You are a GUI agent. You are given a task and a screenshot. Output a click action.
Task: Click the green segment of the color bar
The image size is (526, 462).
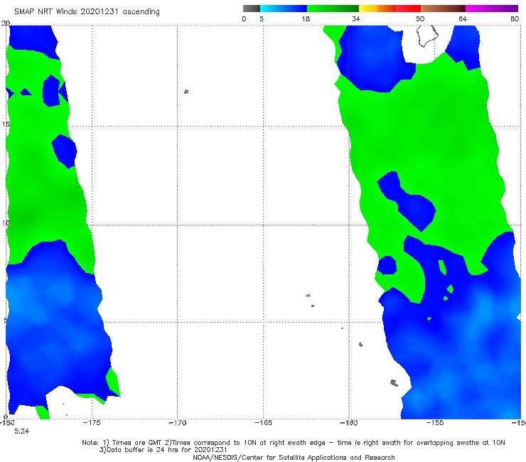point(333,9)
